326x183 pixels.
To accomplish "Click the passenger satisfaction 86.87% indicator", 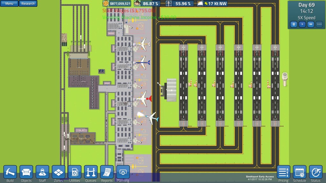I will point(147,3).
